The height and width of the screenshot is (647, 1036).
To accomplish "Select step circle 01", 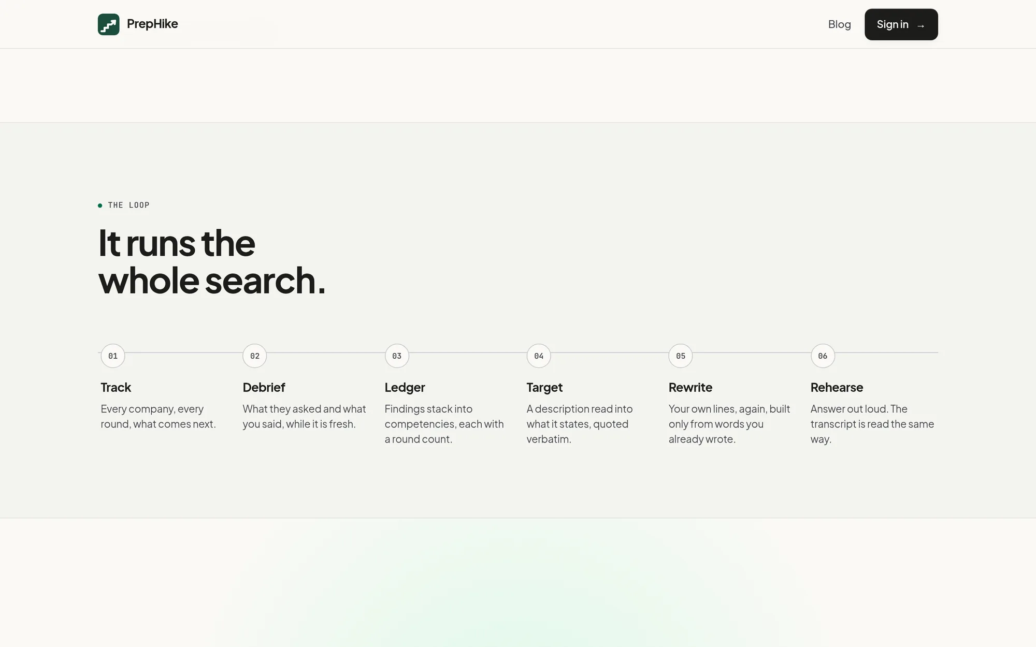I will [x=113, y=356].
